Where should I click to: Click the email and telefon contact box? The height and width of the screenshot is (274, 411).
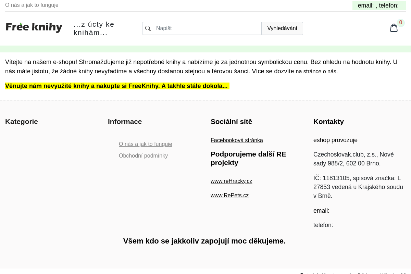[378, 5]
